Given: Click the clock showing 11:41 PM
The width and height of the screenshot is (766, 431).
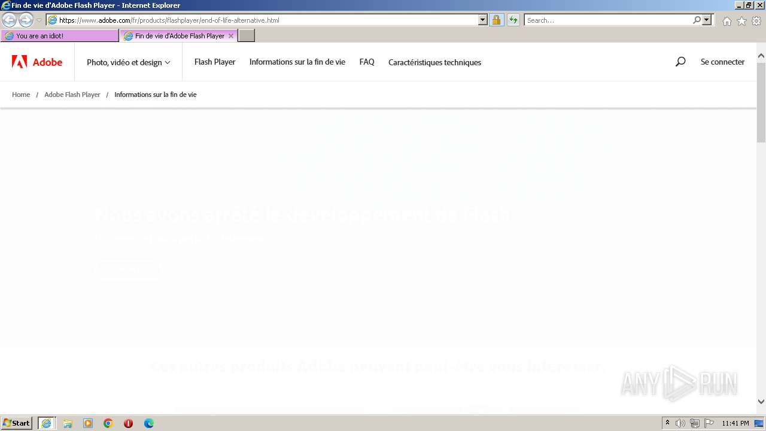Looking at the screenshot, I should [735, 423].
